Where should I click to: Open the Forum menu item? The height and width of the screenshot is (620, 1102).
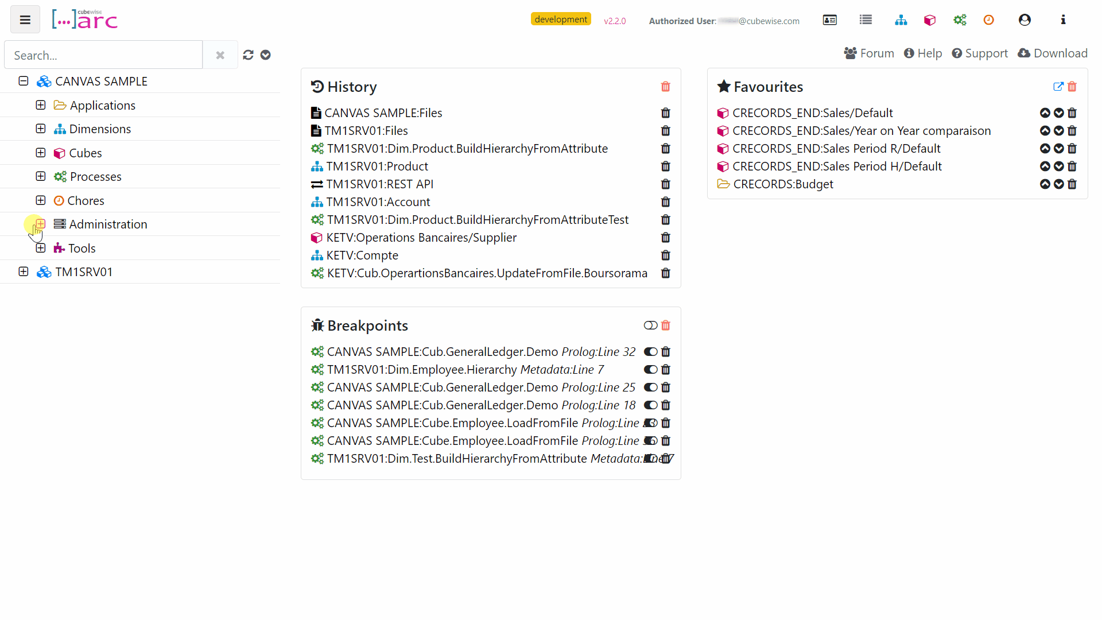tap(869, 53)
